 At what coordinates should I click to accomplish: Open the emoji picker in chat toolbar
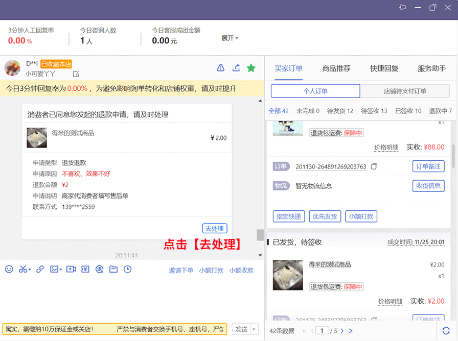click(x=9, y=269)
